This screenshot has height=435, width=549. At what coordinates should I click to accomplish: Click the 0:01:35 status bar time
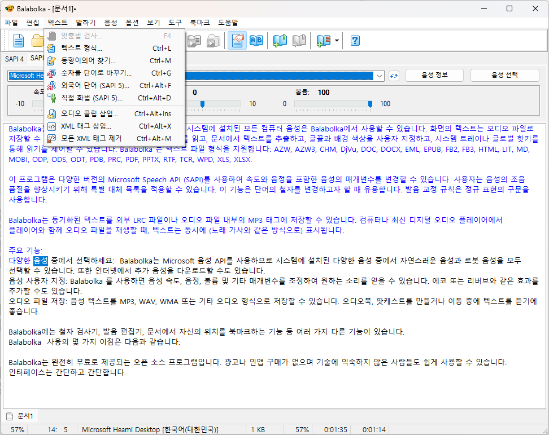(335, 430)
